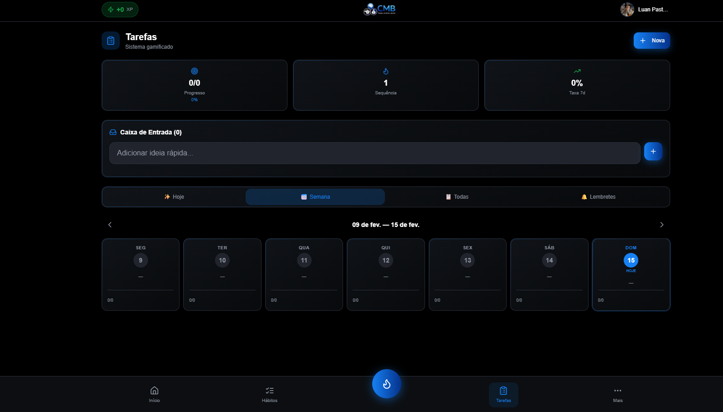The height and width of the screenshot is (412, 723).
Task: Click the Progresso 0/0 stats card
Action: pyautogui.click(x=195, y=85)
